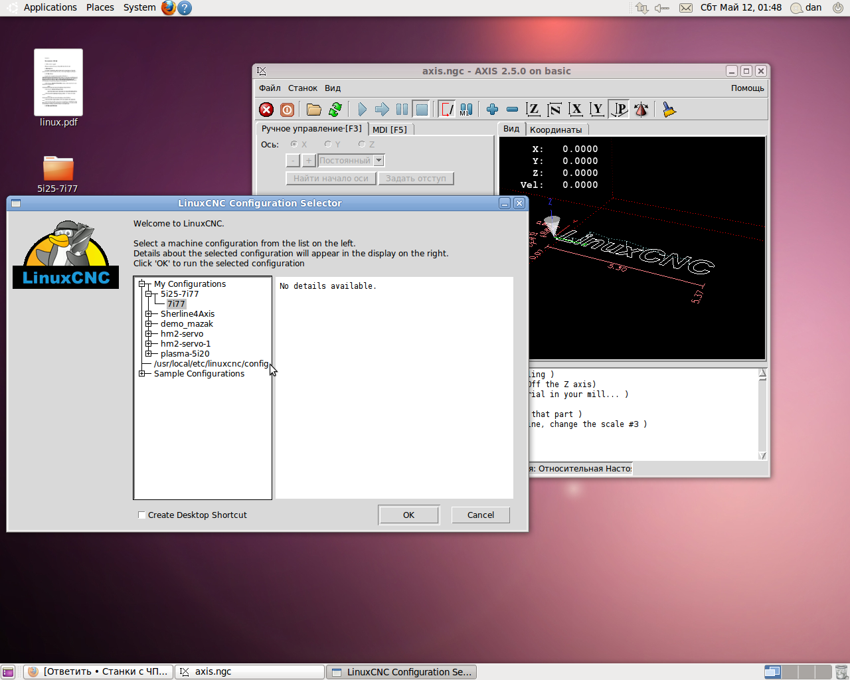Switch to the axis.ngc taskbar window
Screen dimensions: 850x680
[250, 672]
